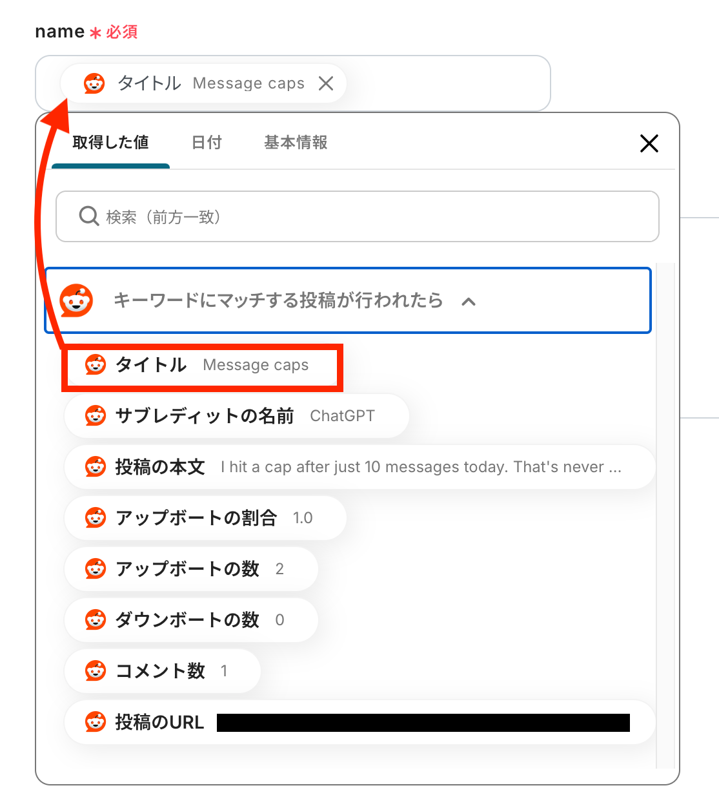
Task: Click the 検索（前方一致） search field
Action: 358,216
